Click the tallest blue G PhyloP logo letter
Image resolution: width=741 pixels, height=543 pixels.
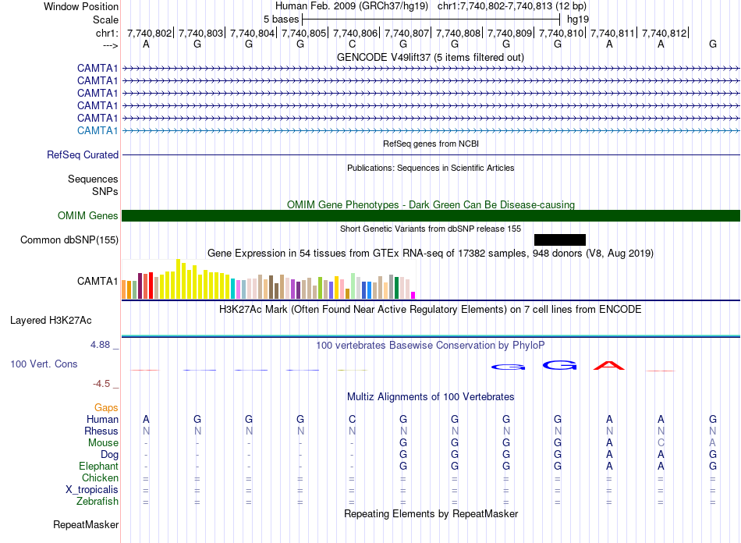(559, 365)
